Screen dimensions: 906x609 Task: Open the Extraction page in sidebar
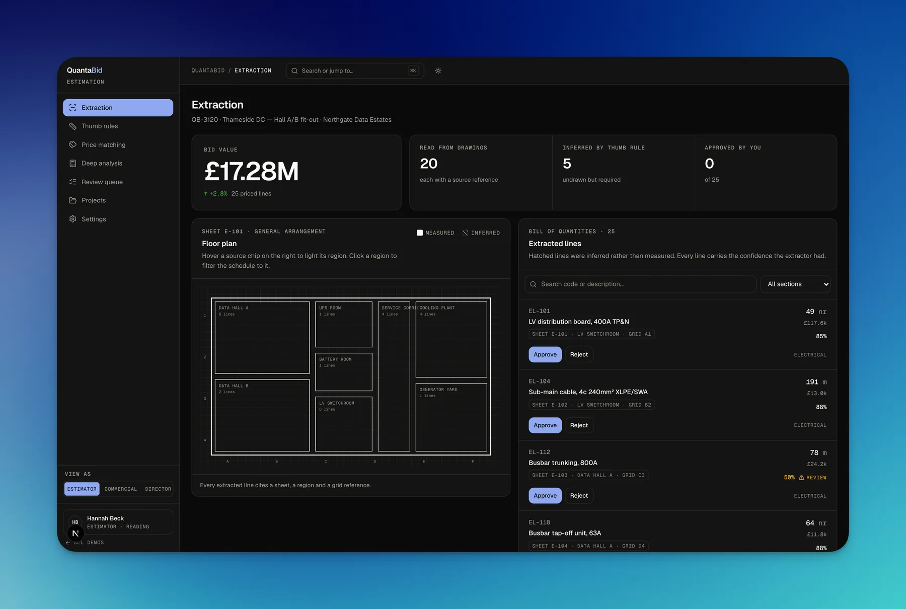(x=118, y=108)
